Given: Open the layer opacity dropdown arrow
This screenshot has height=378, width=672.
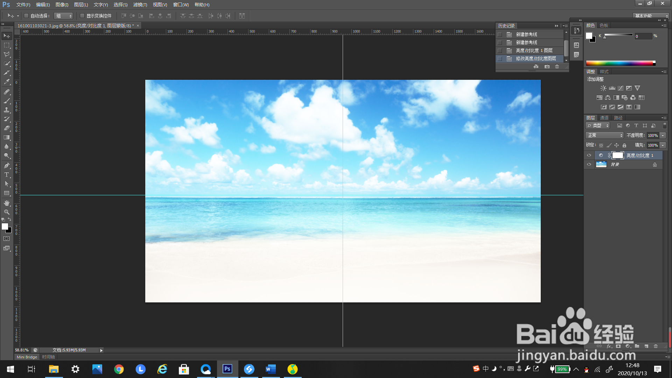Looking at the screenshot, I should click(x=663, y=135).
